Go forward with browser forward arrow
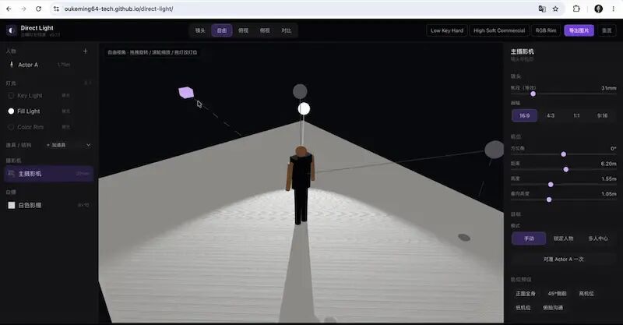 pos(23,9)
